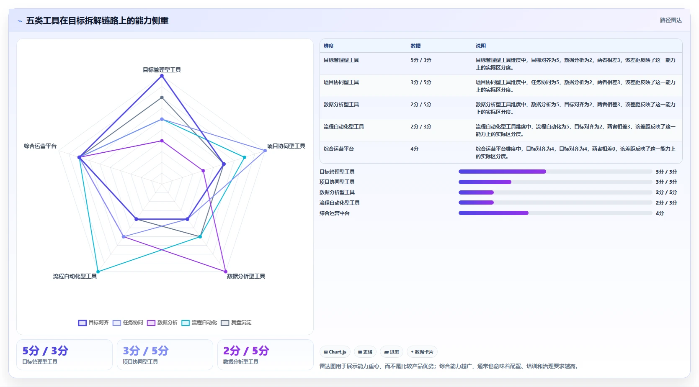The image size is (699, 387).
Task: Click the radar axis label 项目协同型工具
Action: click(x=286, y=146)
